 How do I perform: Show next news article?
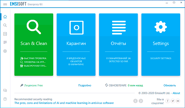click(x=141, y=101)
